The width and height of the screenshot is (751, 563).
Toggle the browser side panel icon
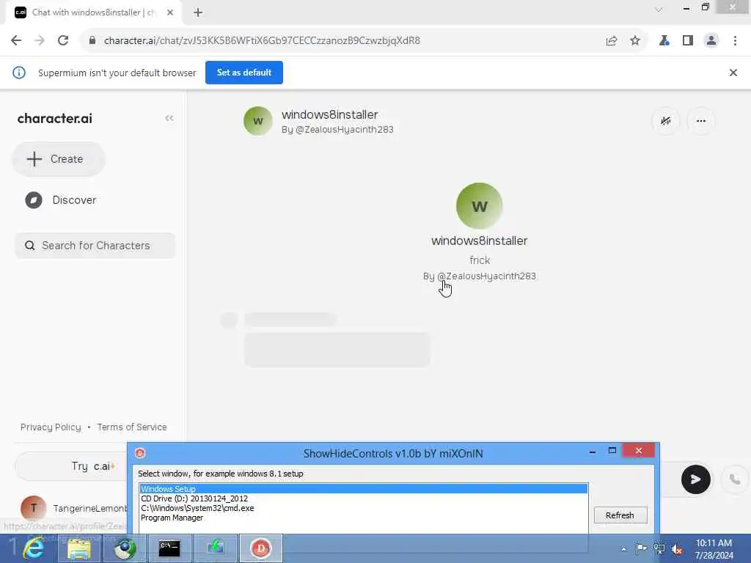pos(688,41)
